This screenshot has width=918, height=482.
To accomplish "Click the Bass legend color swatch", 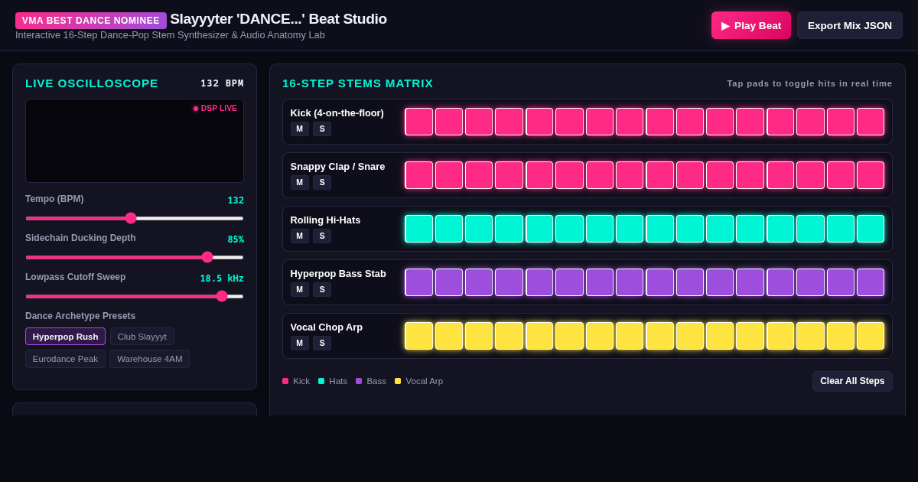I will pyautogui.click(x=359, y=381).
